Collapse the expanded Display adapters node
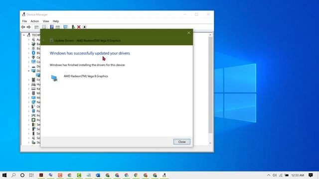 (29, 71)
